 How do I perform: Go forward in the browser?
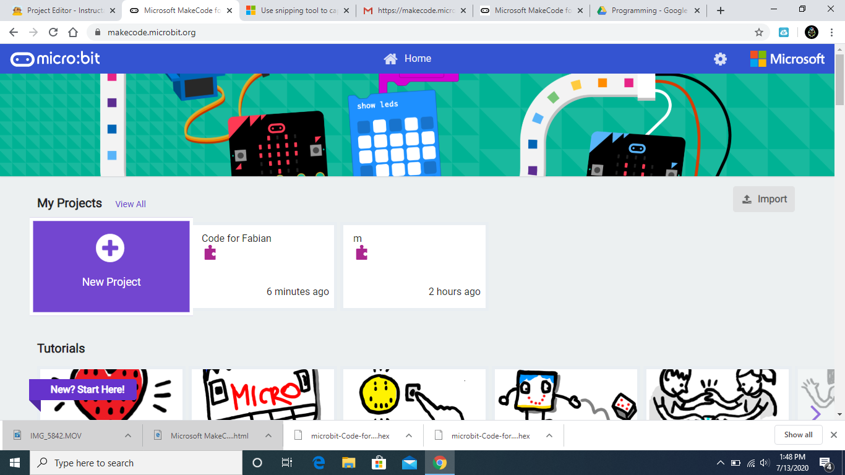[33, 32]
